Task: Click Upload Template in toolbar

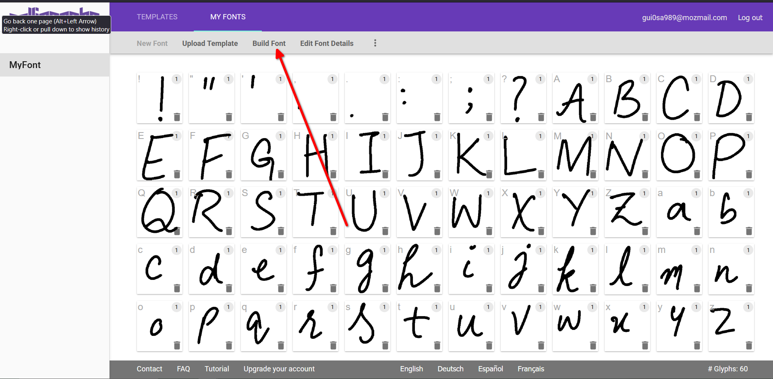Action: (210, 43)
